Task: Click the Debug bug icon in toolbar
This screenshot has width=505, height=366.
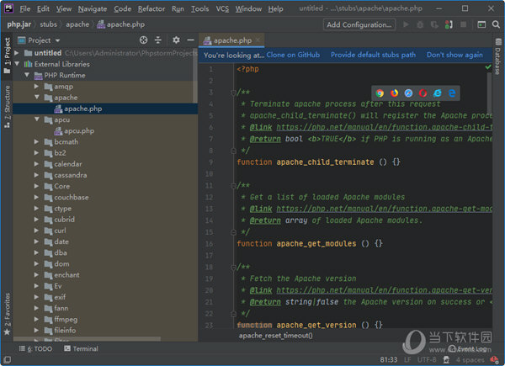Action: [420, 24]
